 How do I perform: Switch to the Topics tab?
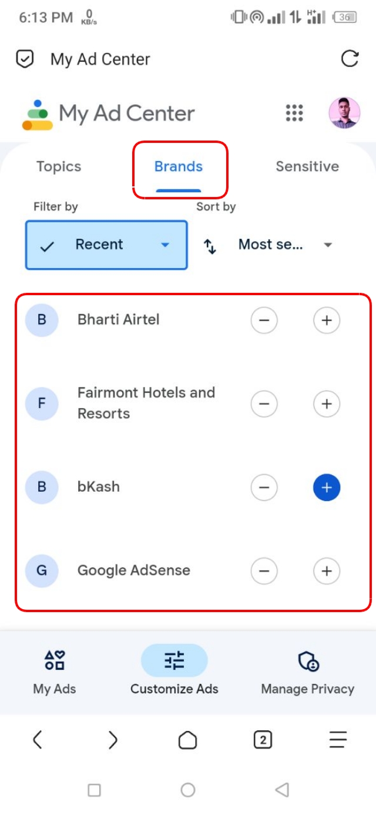pyautogui.click(x=58, y=166)
